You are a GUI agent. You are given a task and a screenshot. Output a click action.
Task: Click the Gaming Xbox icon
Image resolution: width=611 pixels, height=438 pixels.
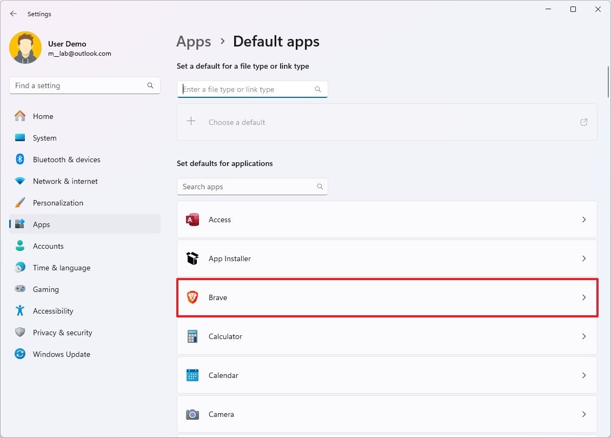(19, 289)
